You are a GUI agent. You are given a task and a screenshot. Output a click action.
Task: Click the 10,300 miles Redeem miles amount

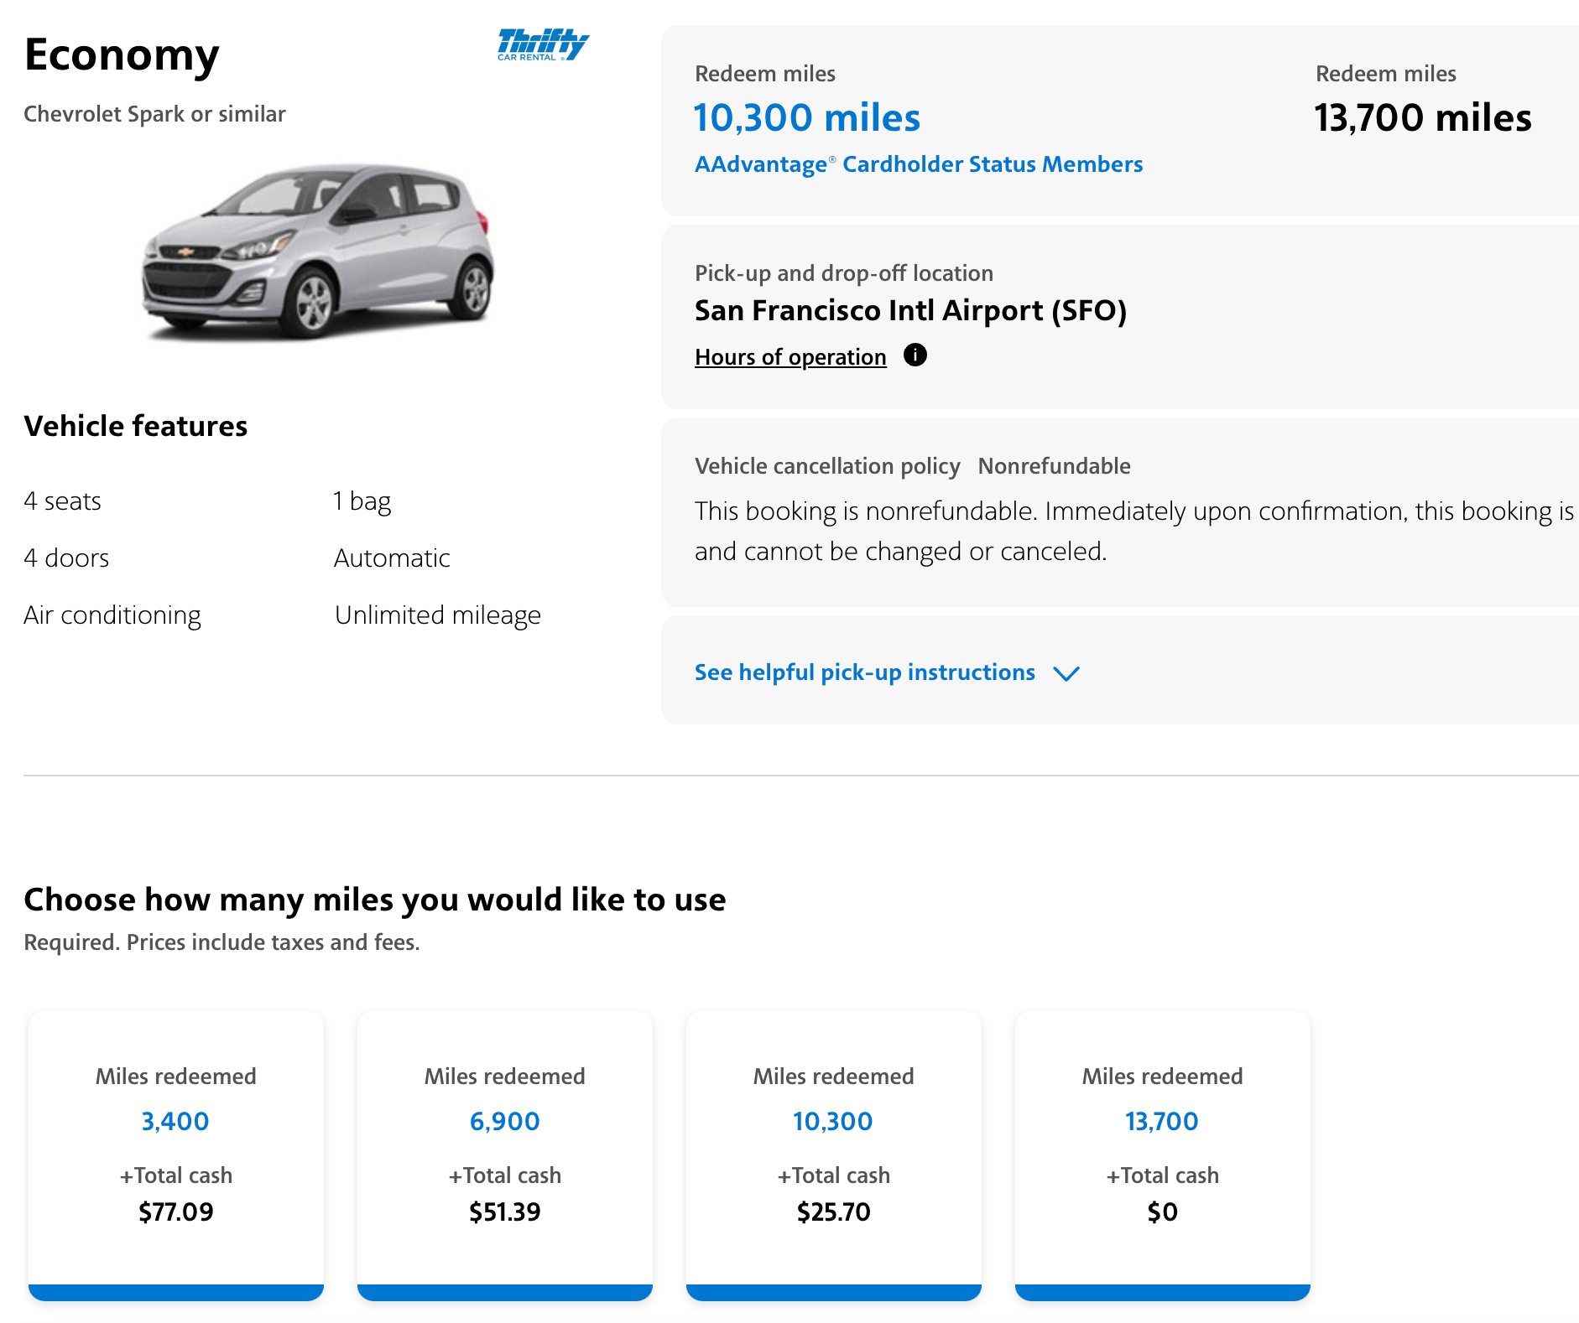[807, 117]
